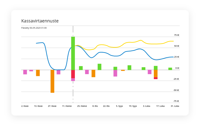Select the tallest green bar at 11. Heinä
This screenshot has height=128, width=200.
[x=73, y=53]
